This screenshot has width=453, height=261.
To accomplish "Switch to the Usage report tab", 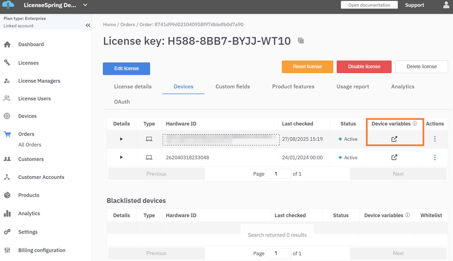I will coord(353,86).
